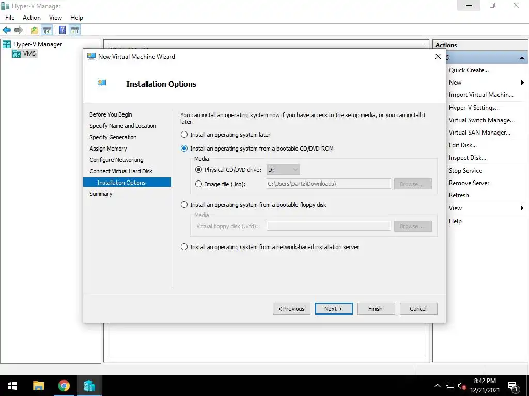Click Import Virtual Machine in Actions
Screen dimensions: 529x396
click(x=481, y=95)
